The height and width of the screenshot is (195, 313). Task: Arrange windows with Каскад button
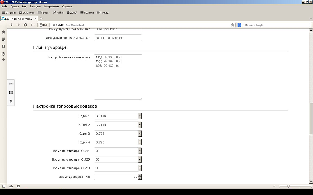(x=103, y=12)
